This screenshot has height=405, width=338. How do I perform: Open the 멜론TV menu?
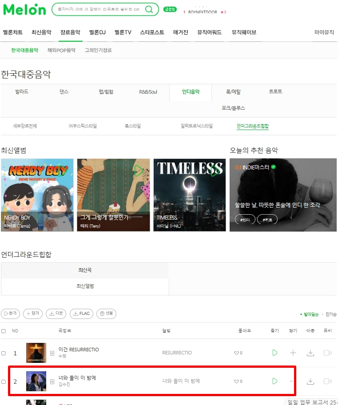(x=123, y=32)
